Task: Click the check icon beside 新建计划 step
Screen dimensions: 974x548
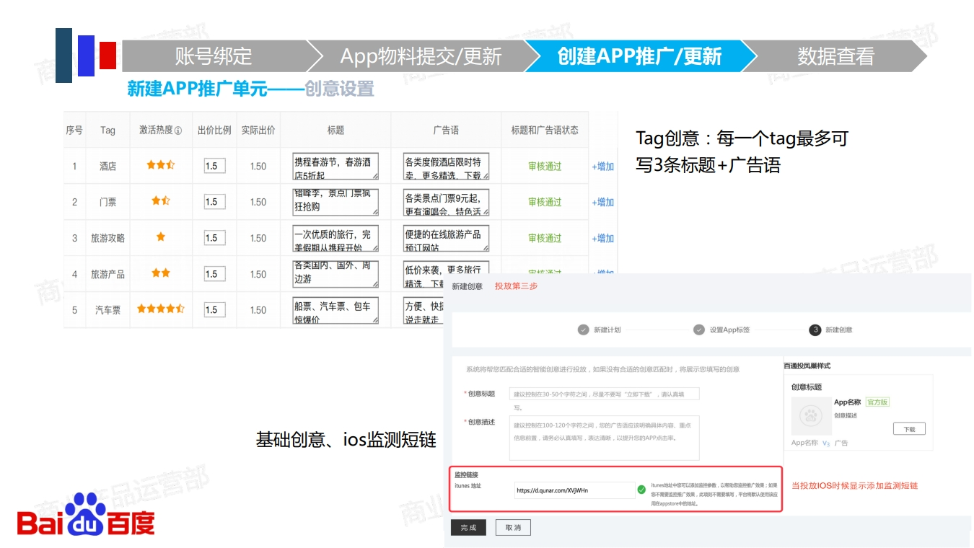Action: pyautogui.click(x=584, y=330)
